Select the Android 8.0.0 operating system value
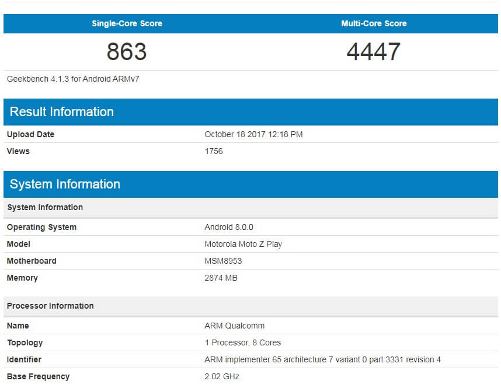Viewport: 501px width, 388px height. pyautogui.click(x=229, y=227)
